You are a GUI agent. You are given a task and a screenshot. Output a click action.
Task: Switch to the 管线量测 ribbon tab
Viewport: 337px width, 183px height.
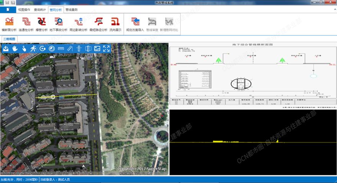[72, 10]
